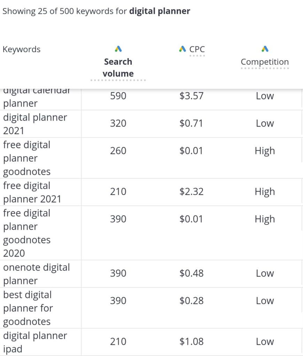This screenshot has height=356, width=303.
Task: Select 'free digital planner goodnotes 2020' keyword
Action: click(x=27, y=233)
